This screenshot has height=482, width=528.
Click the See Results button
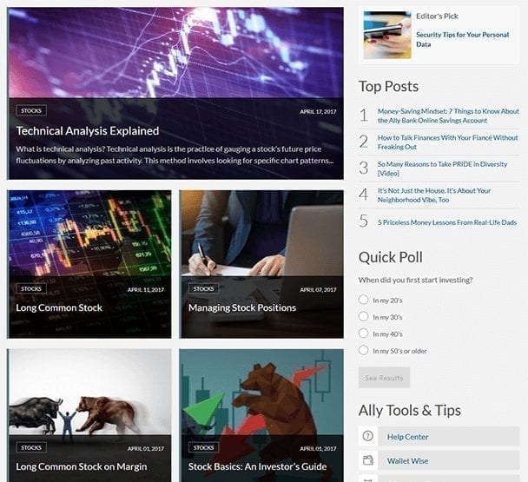point(384,378)
